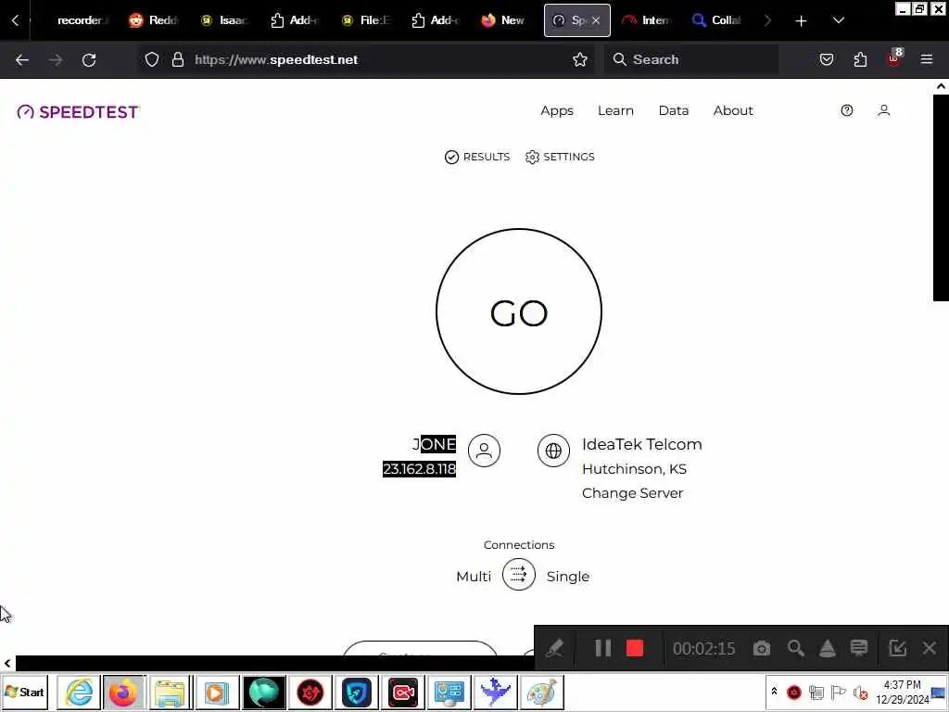Open Windows Media Player in taskbar
The height and width of the screenshot is (712, 949).
tap(216, 692)
